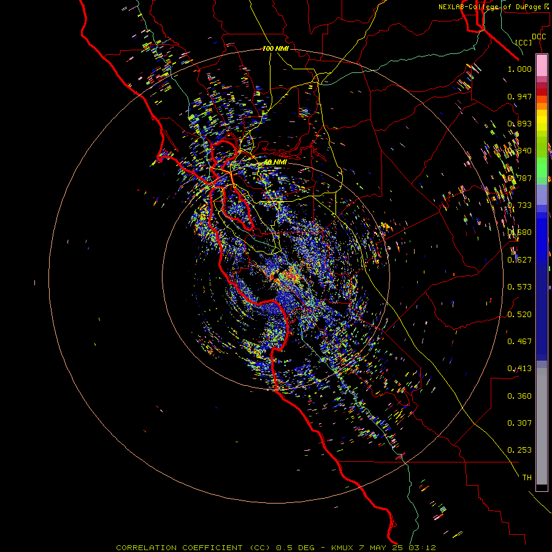Click the pink swatch beside 1.000
This screenshot has height=552, width=552.
coord(542,66)
